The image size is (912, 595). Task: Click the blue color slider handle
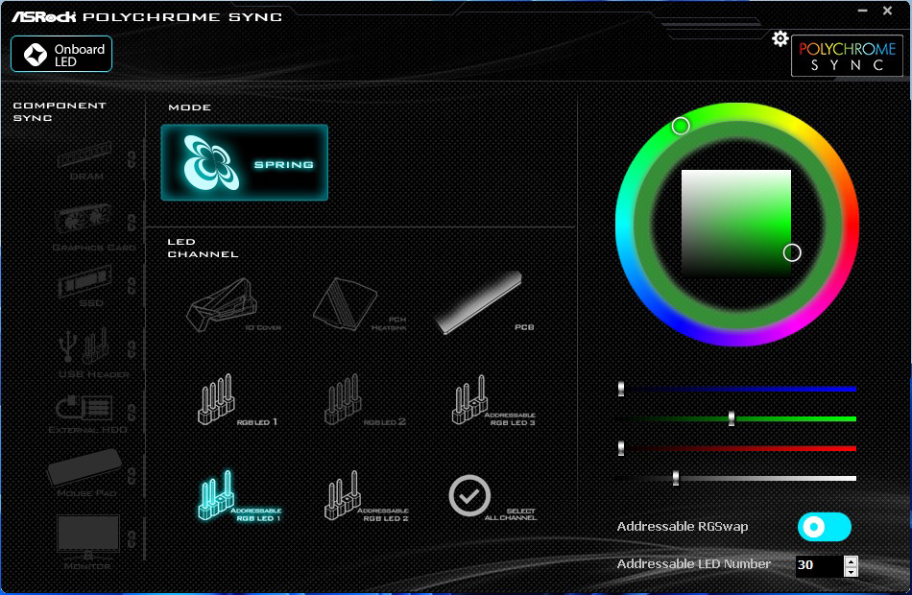[x=621, y=389]
